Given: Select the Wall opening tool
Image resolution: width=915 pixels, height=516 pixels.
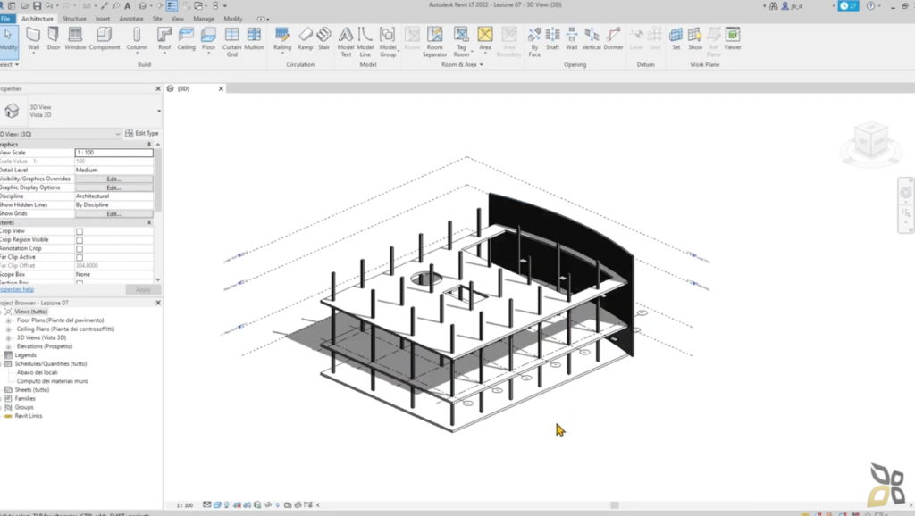Looking at the screenshot, I should pyautogui.click(x=571, y=39).
